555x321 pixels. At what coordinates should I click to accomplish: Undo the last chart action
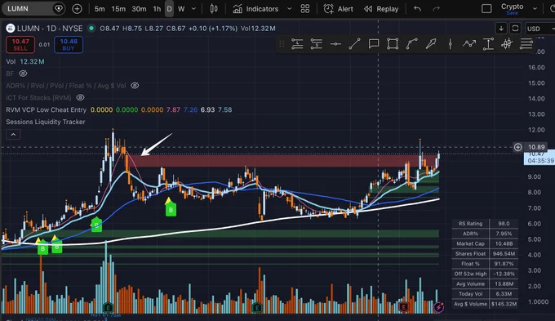tap(417, 9)
